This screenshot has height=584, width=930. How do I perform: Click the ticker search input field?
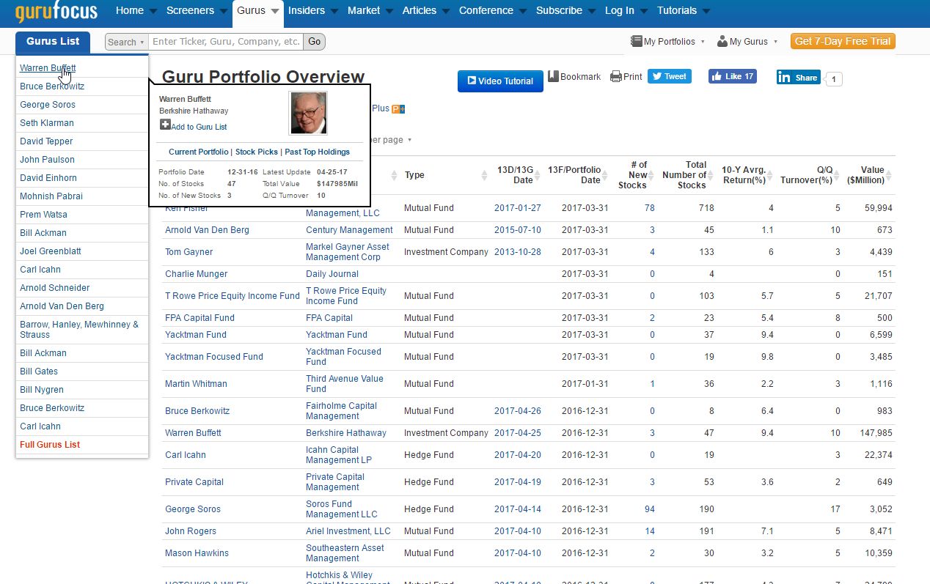coord(227,42)
